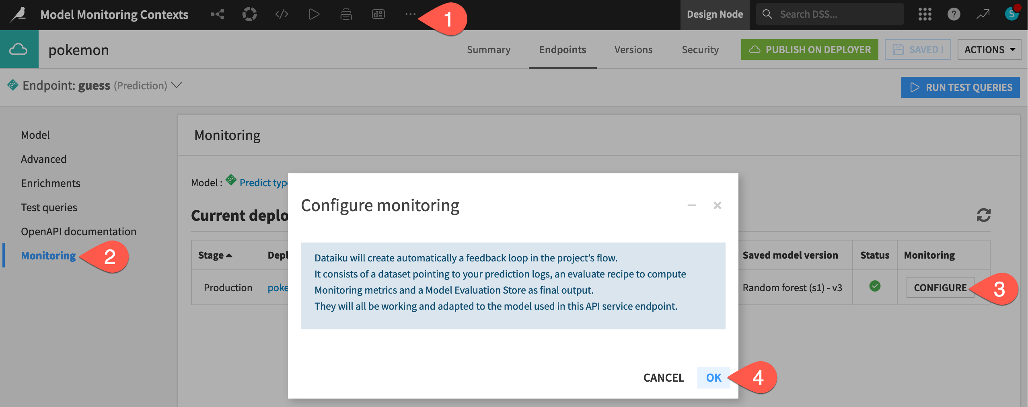Open scenarios via the play icon
This screenshot has height=407, width=1028.
[x=314, y=14]
